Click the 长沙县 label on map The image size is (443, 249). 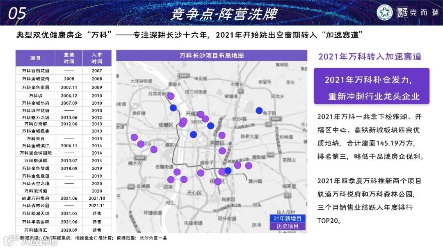coord(240,119)
